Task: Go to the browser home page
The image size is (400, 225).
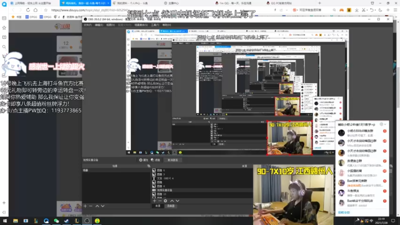Action: point(35,10)
